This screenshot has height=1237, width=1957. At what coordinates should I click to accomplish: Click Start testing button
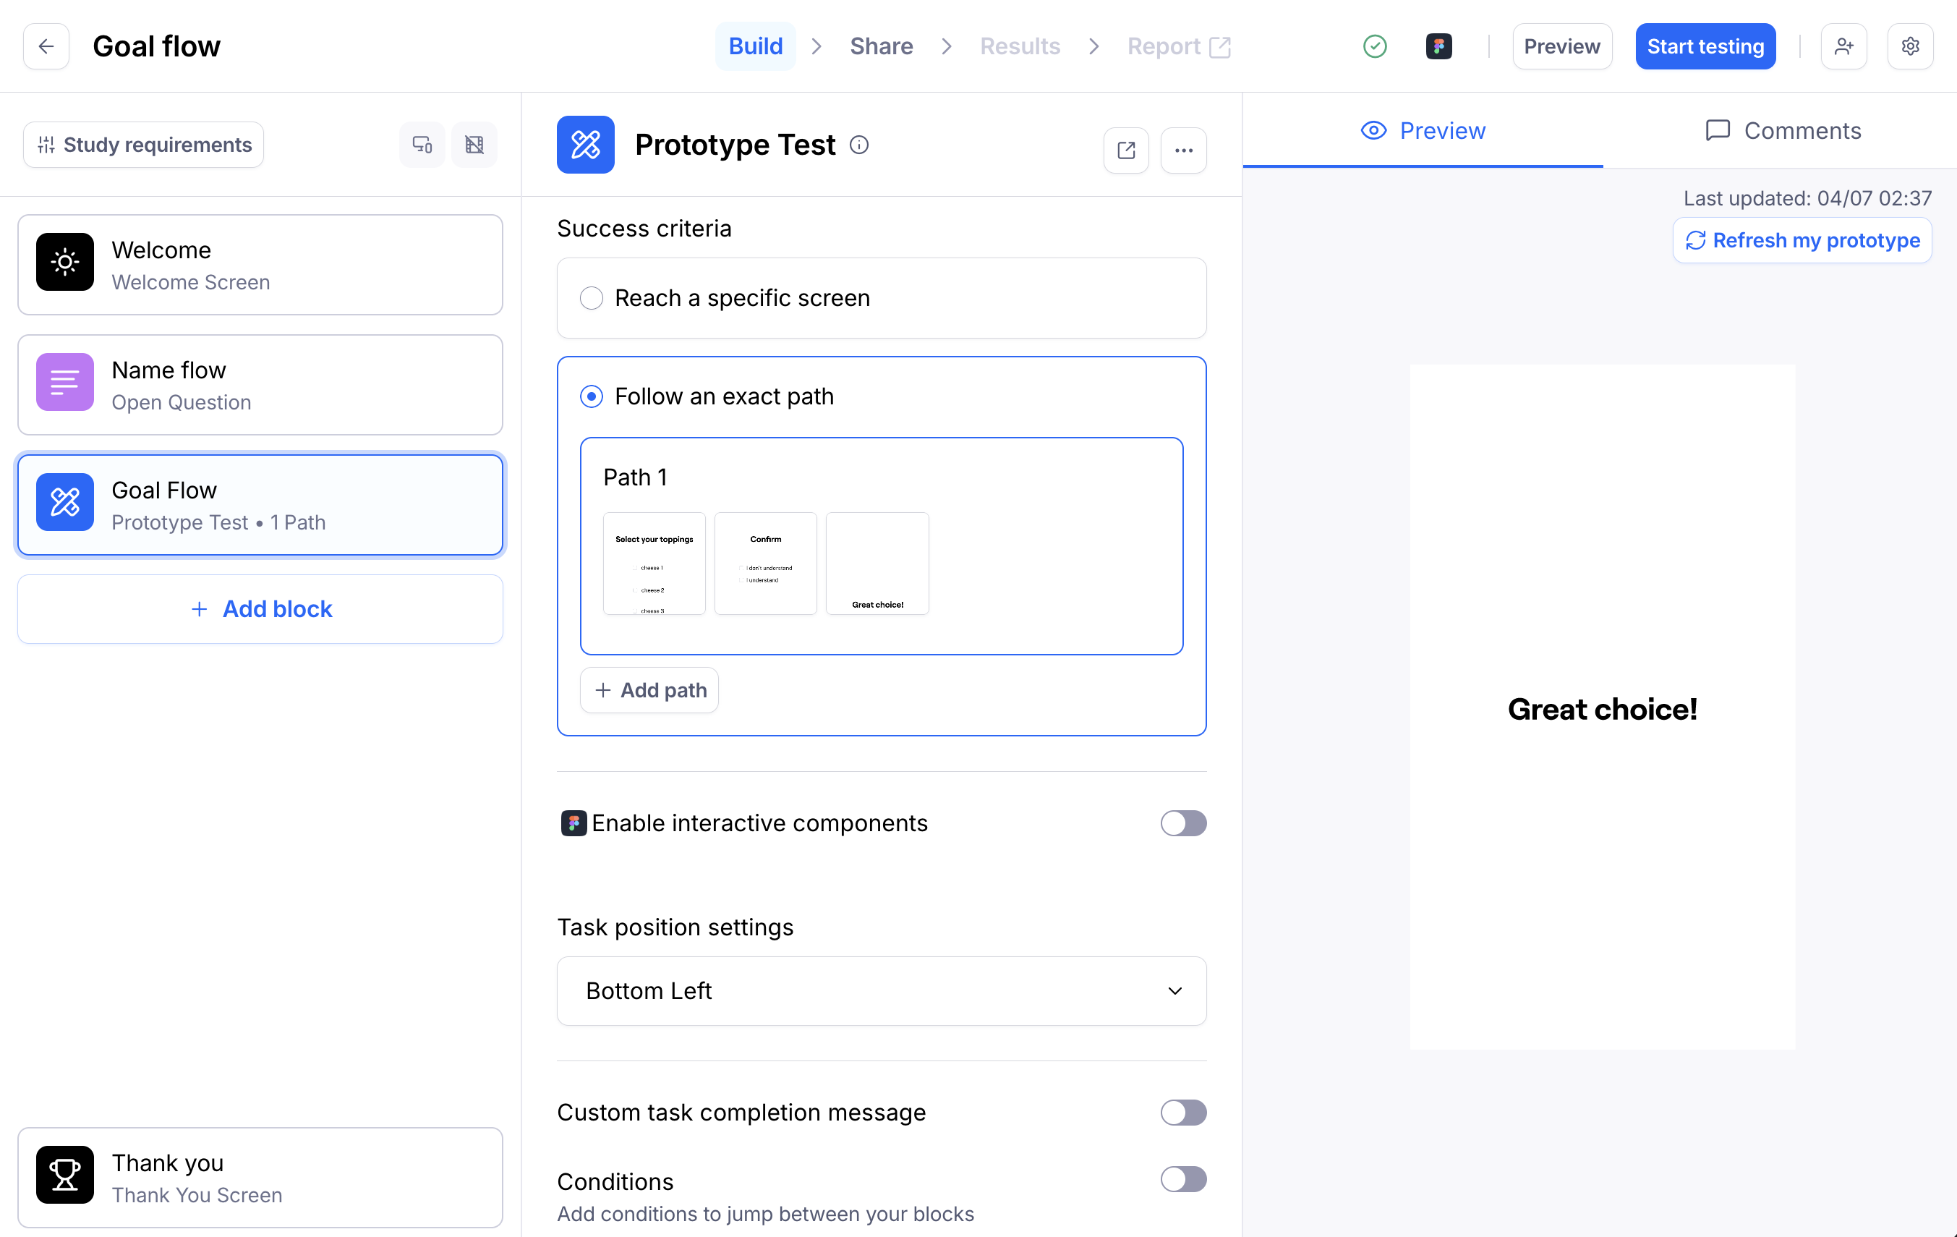point(1705,46)
